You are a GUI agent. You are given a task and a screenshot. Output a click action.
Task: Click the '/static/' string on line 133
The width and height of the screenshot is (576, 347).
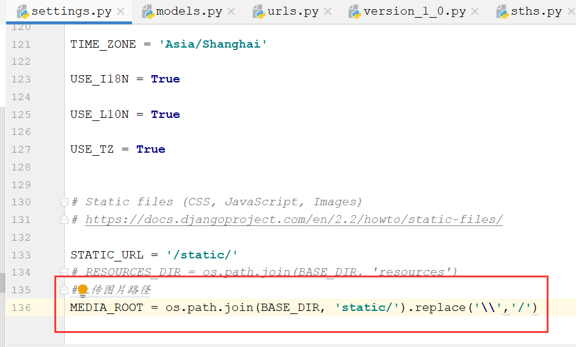click(202, 255)
